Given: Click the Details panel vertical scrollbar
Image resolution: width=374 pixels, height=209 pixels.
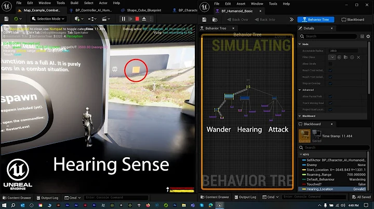Looking at the screenshot, I should pyautogui.click(x=369, y=68).
